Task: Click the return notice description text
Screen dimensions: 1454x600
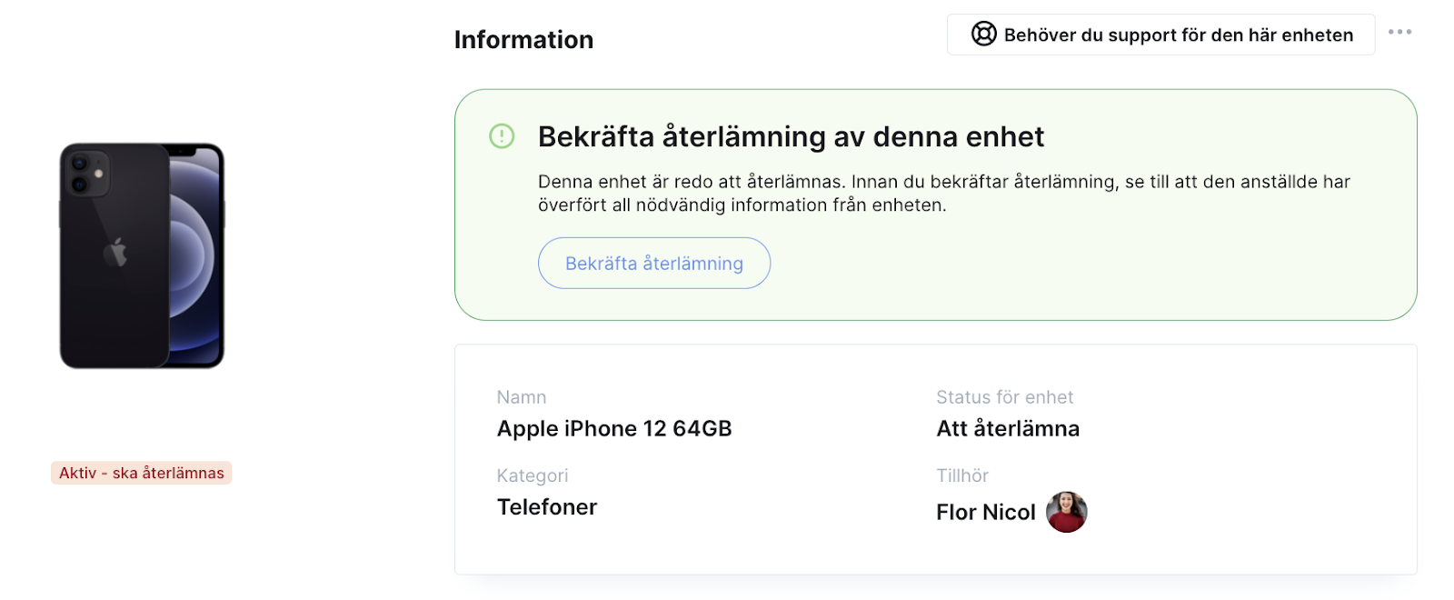Action: [944, 194]
